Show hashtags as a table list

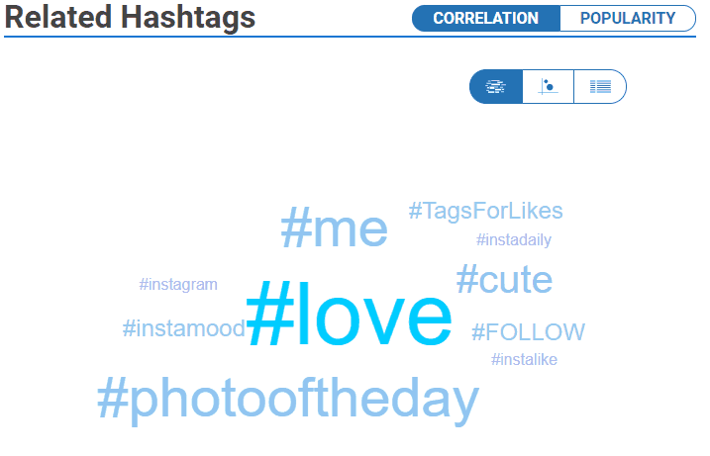600,86
